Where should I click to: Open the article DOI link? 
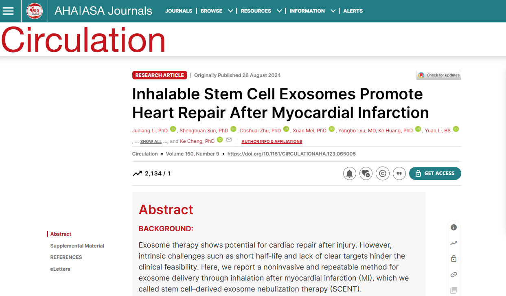[x=291, y=154]
